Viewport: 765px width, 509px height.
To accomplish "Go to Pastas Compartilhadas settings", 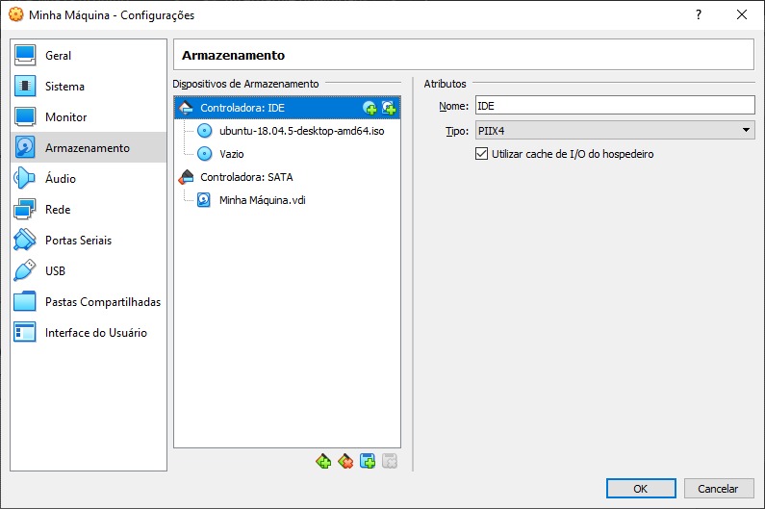I will coord(102,302).
